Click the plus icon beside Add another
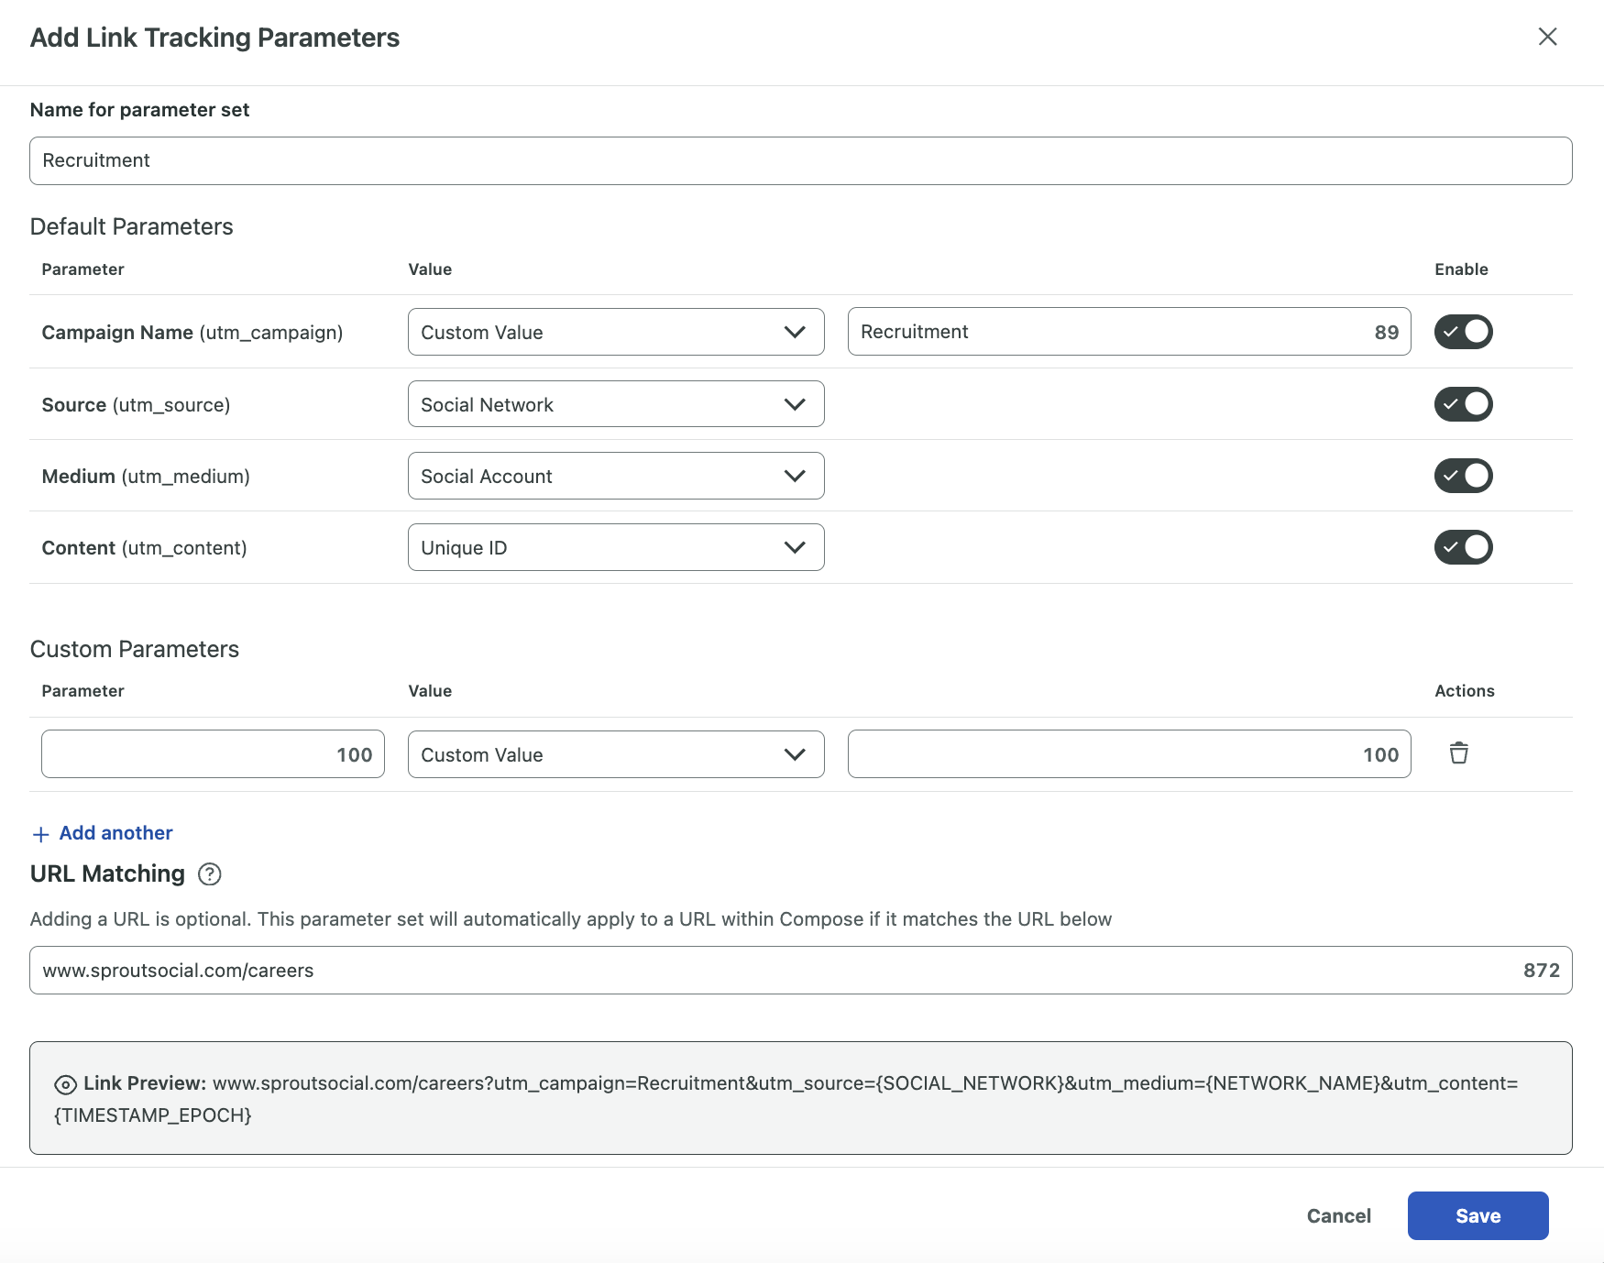 pos(40,833)
